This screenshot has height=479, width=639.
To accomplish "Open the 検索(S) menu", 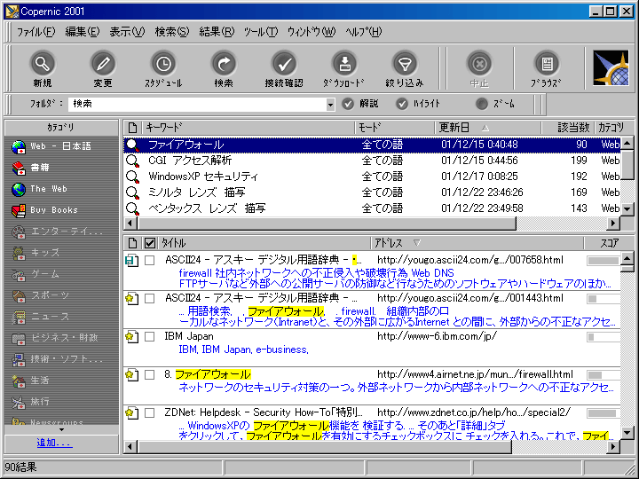I will pos(172,32).
